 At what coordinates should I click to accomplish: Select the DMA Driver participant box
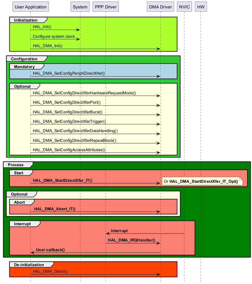click(x=160, y=7)
